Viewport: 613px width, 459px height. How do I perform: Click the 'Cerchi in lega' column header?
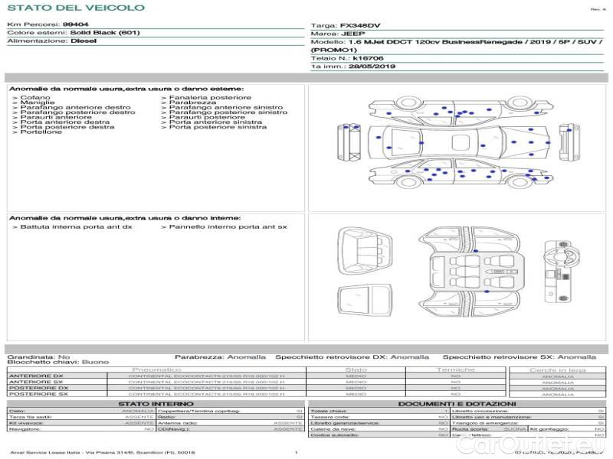click(x=557, y=369)
